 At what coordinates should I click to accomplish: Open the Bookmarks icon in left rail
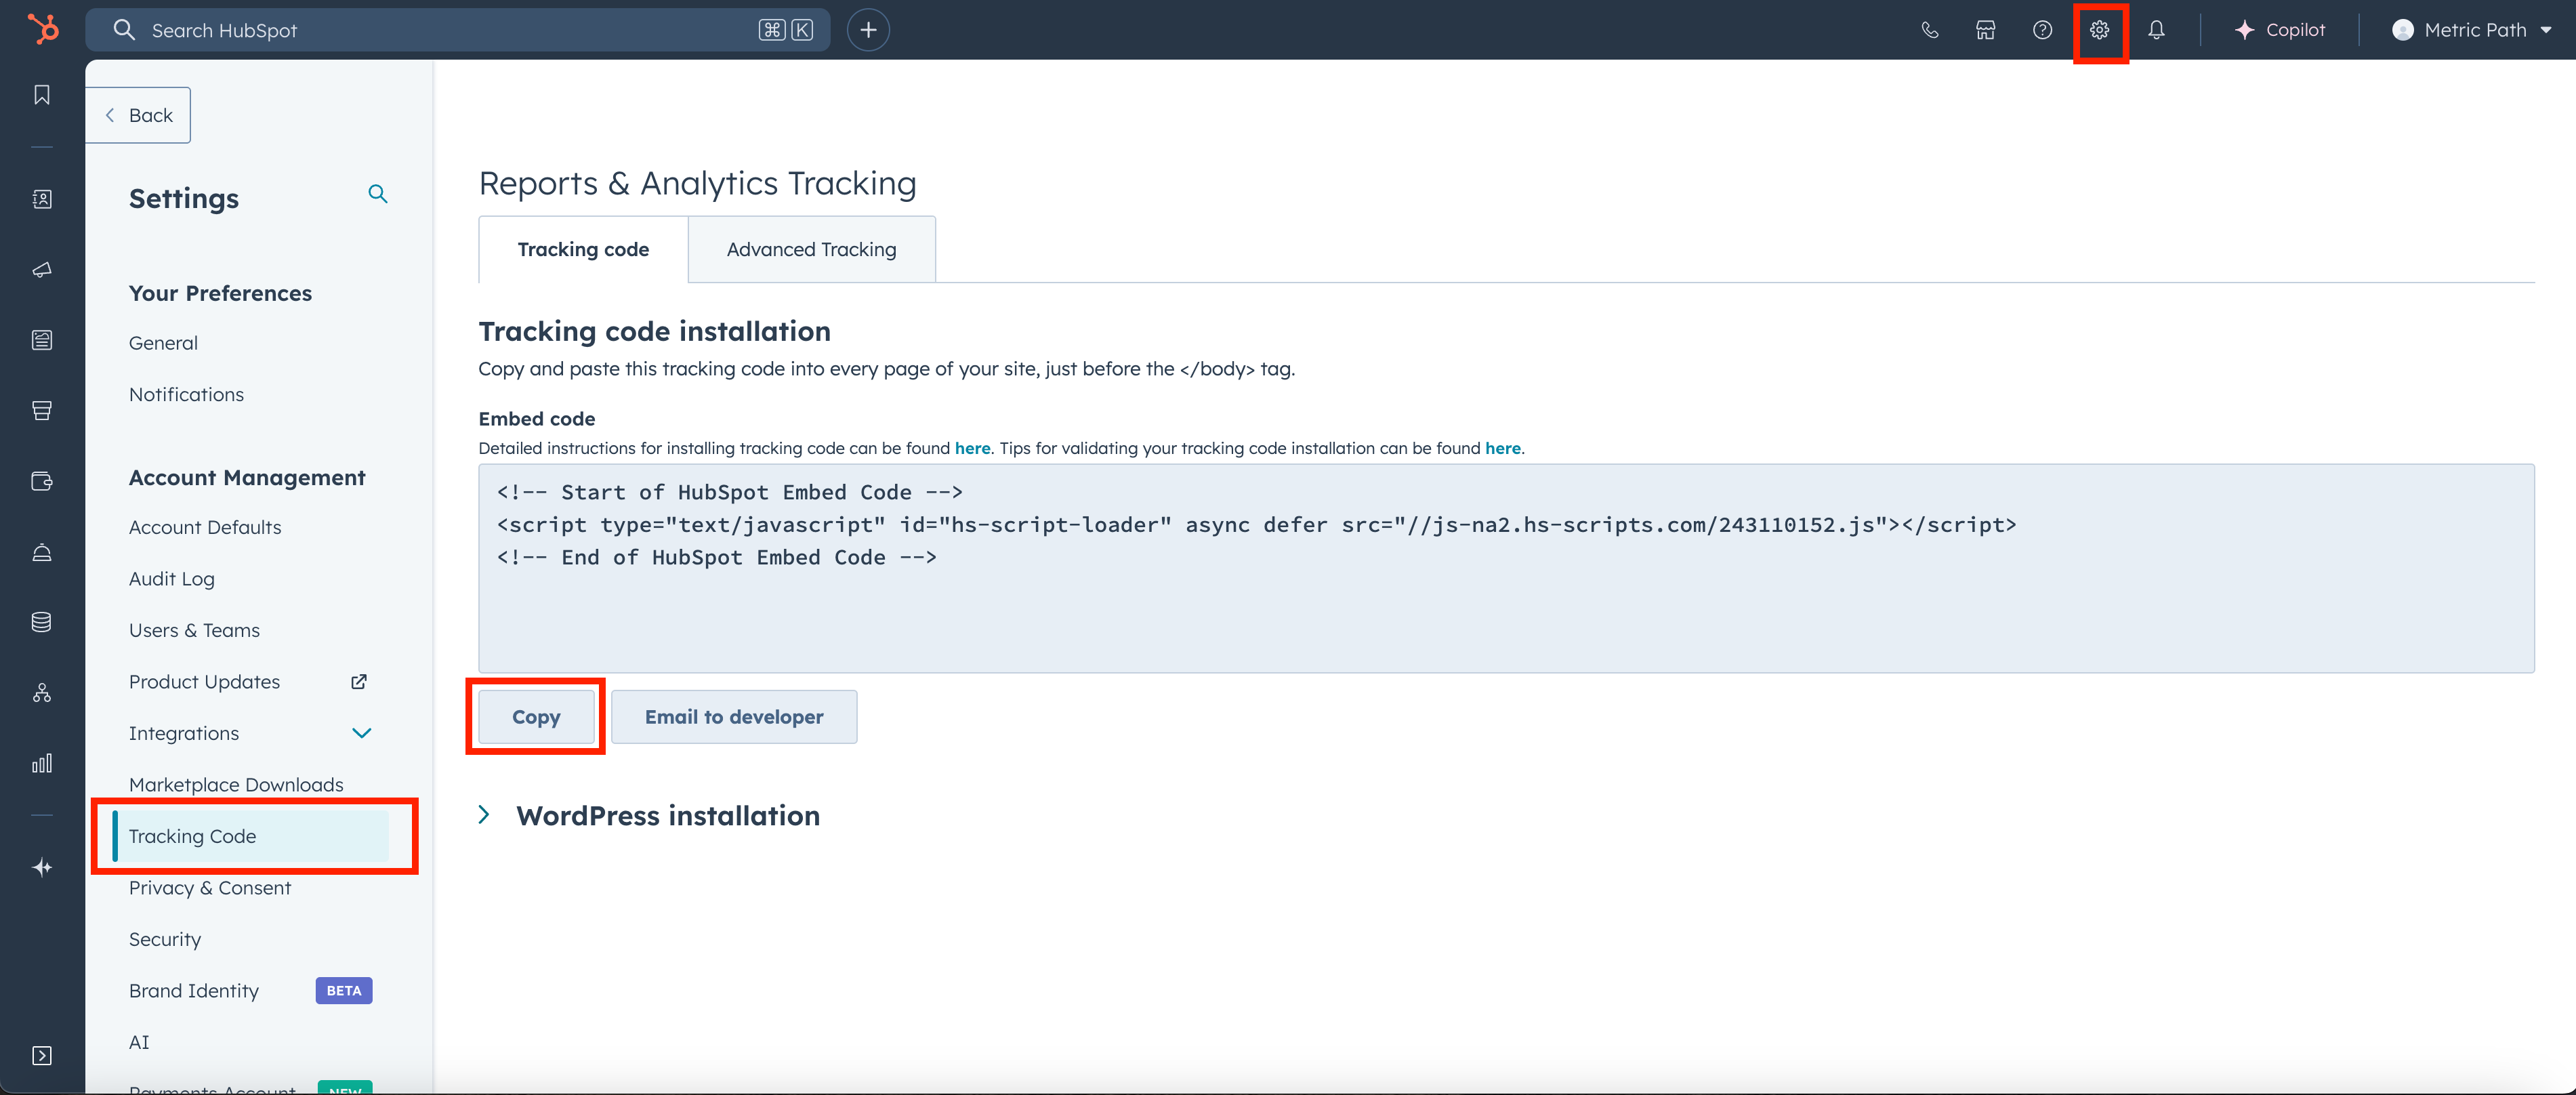42,95
